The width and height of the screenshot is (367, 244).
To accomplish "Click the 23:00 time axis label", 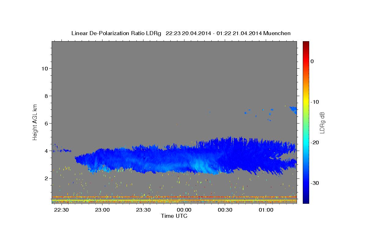I will (x=102, y=210).
